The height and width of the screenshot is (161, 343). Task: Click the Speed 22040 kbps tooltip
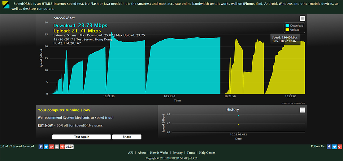pos(285,39)
